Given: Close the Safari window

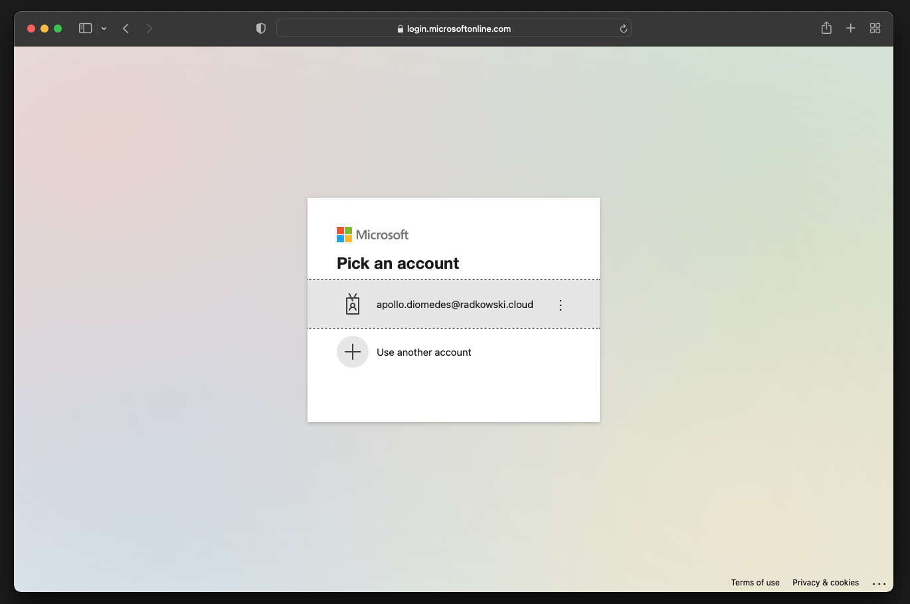Looking at the screenshot, I should coord(31,29).
